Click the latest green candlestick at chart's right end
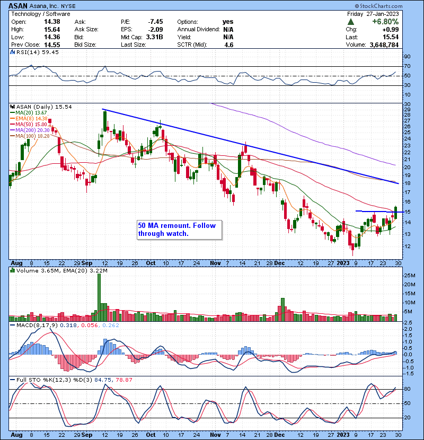 [396, 213]
